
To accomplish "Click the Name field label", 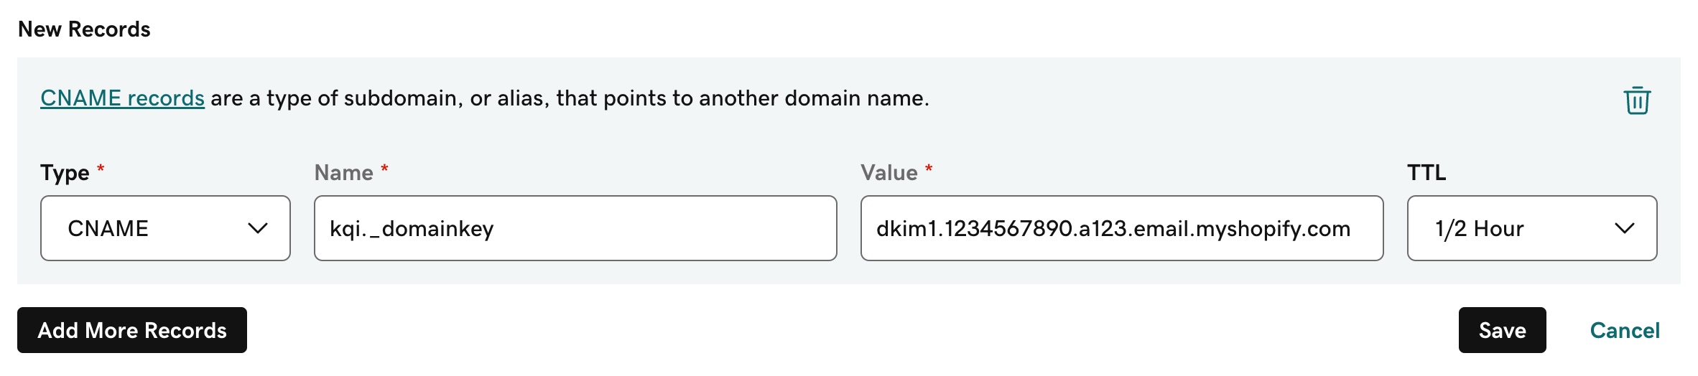I will point(343,173).
